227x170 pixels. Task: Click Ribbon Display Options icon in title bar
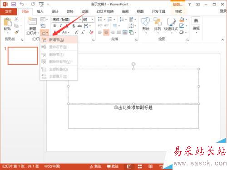click(x=198, y=4)
